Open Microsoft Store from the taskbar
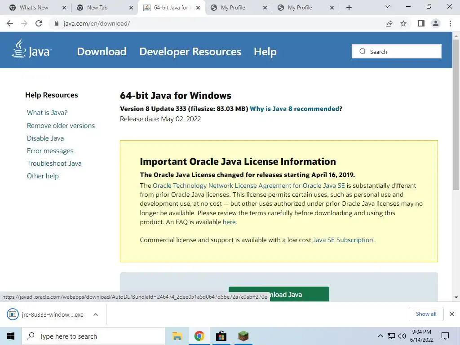The height and width of the screenshot is (345, 460). tap(221, 336)
